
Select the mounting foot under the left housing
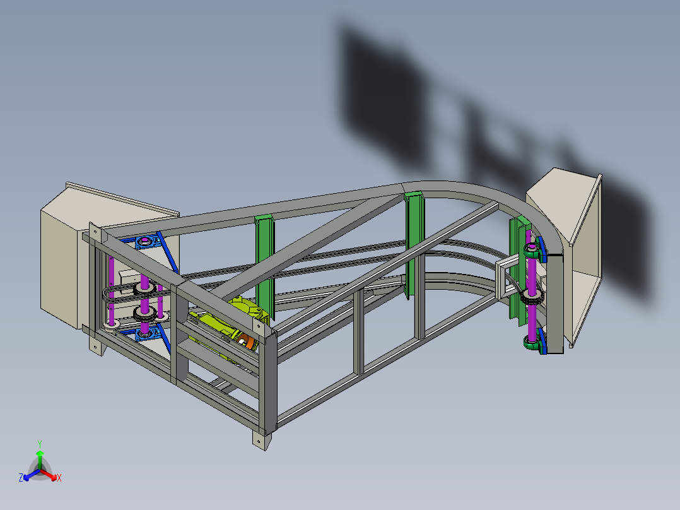pos(96,347)
